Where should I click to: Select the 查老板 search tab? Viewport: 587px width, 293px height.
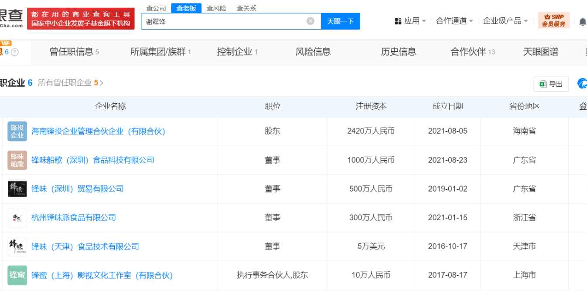click(186, 8)
